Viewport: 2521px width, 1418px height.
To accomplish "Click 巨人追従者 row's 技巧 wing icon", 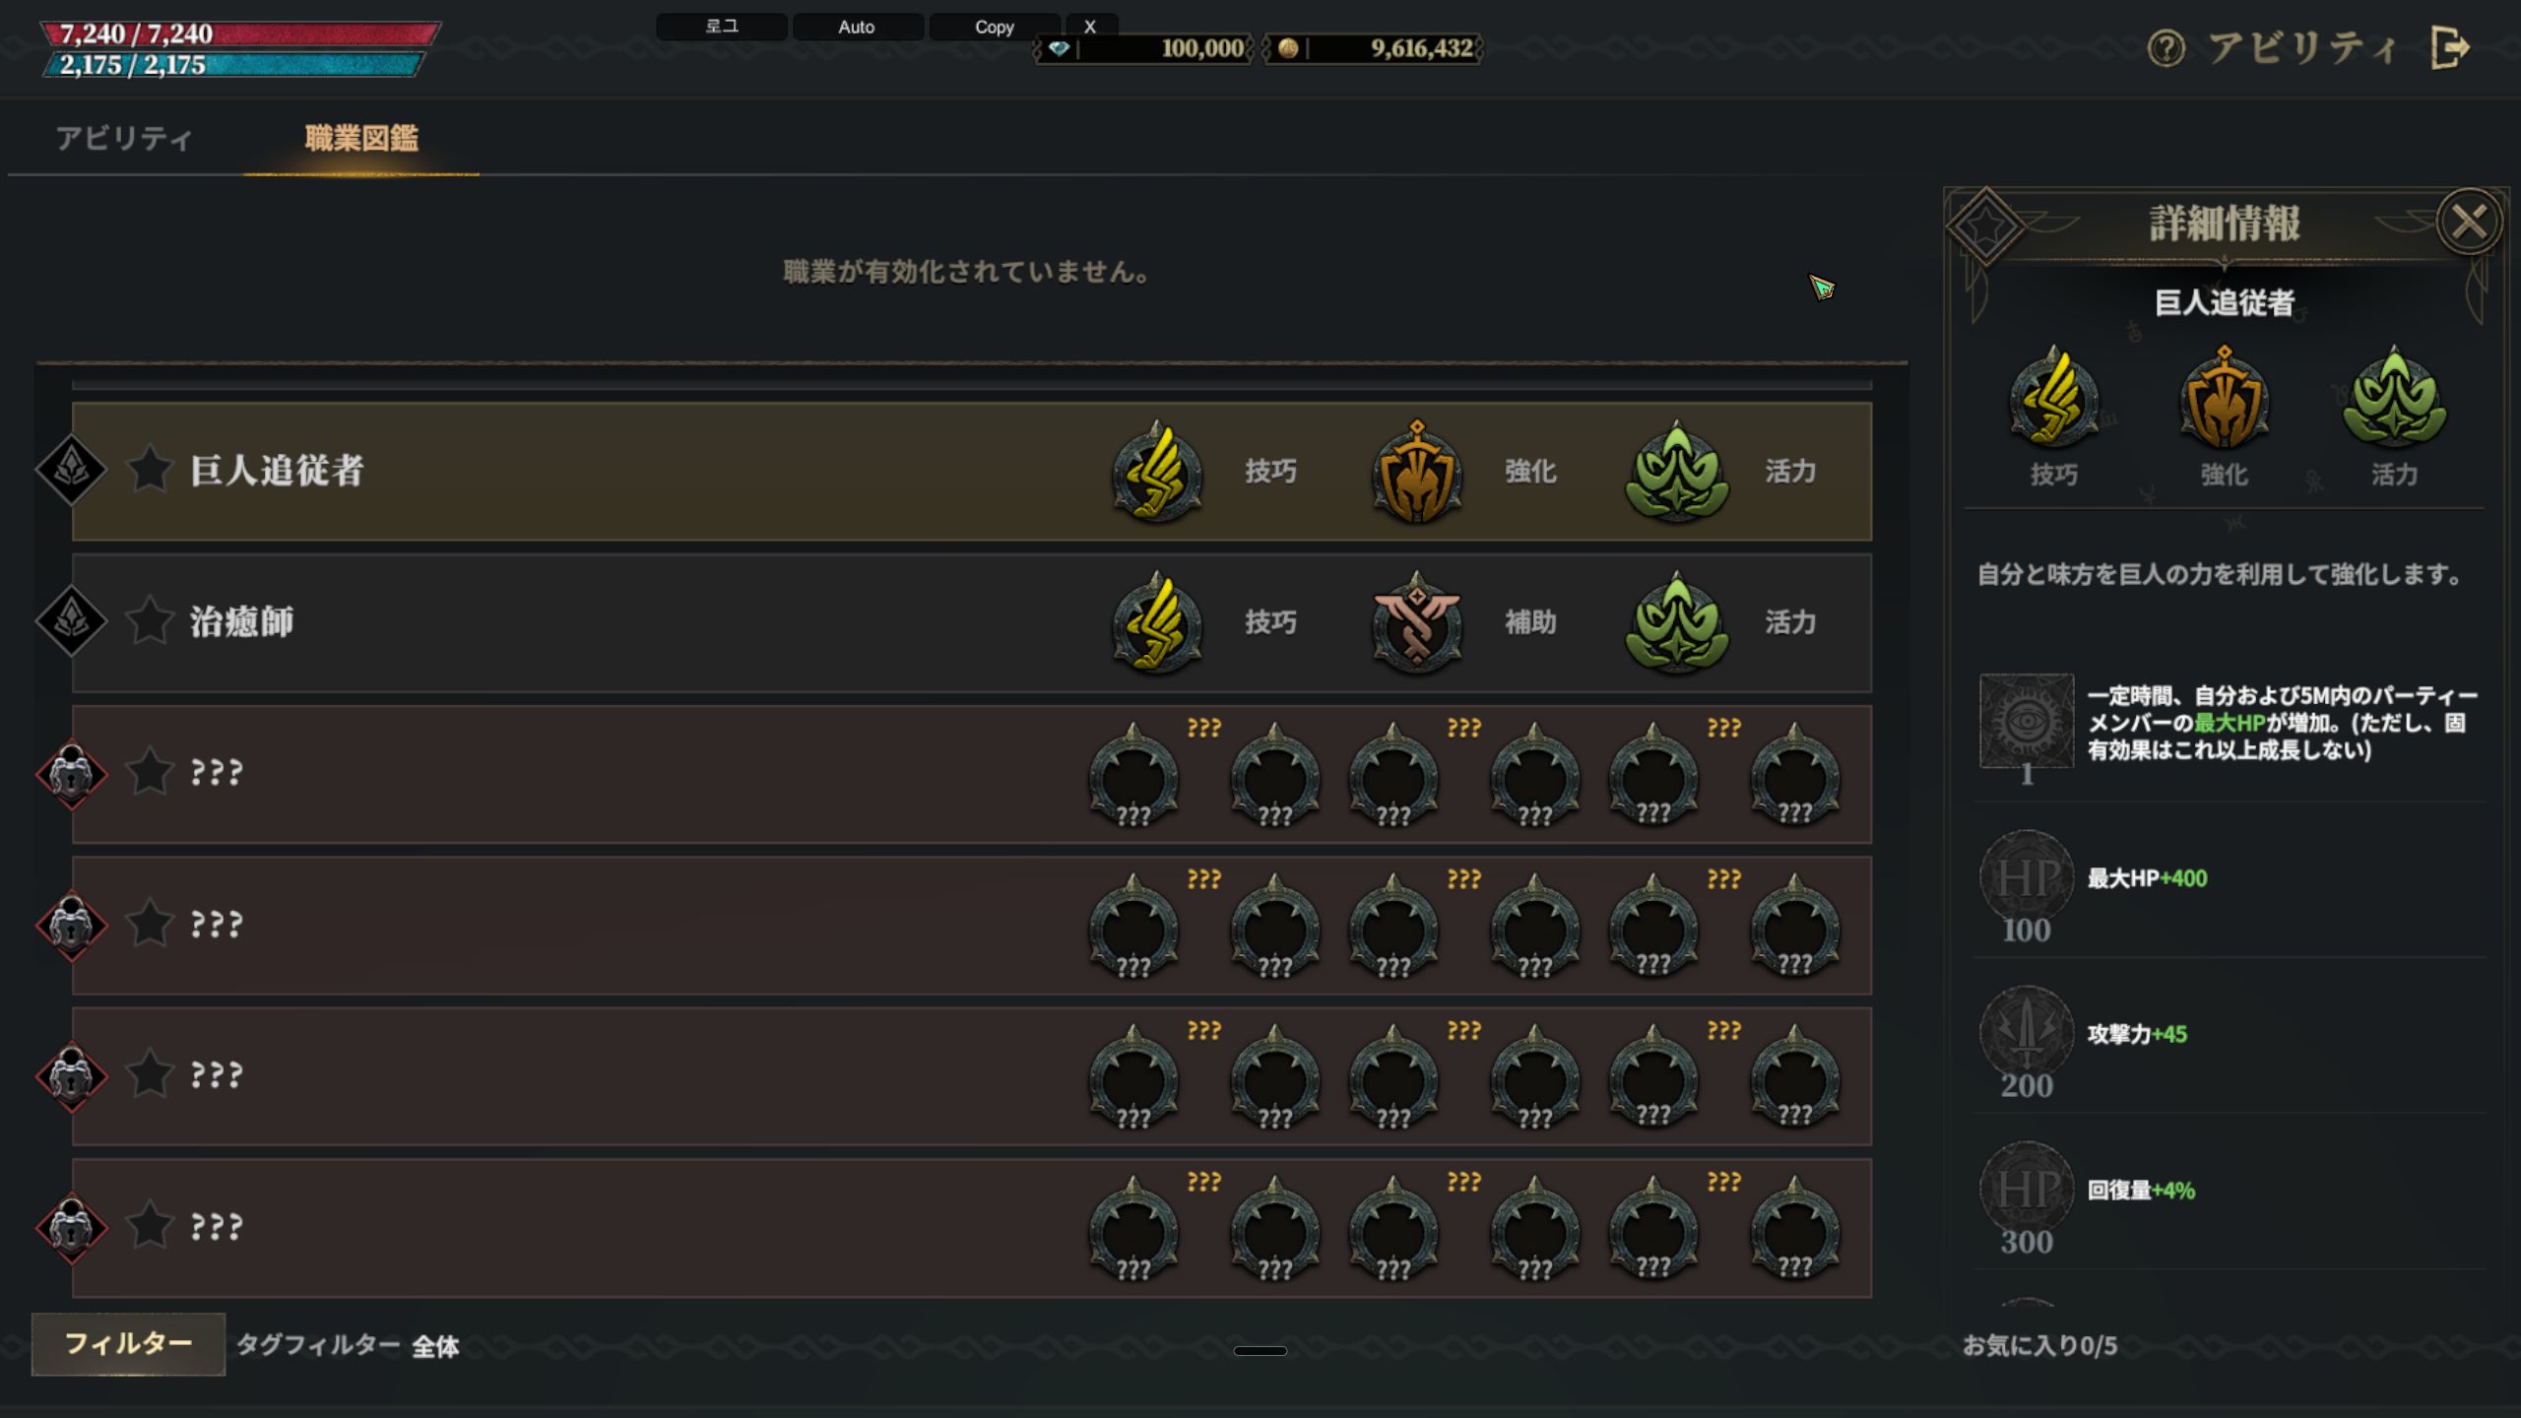I will click(1157, 472).
